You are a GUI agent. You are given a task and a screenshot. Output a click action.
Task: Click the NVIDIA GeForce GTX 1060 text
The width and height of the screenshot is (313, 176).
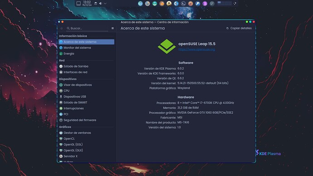[x=205, y=112]
